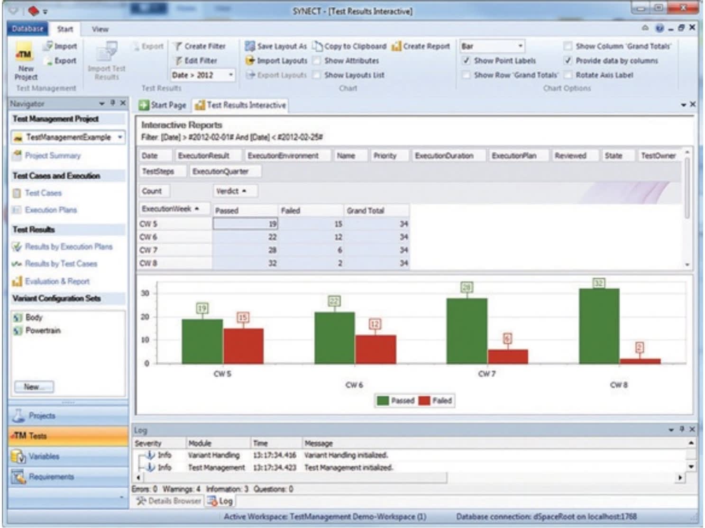Toggle the Show Point Labels checkbox

pyautogui.click(x=467, y=61)
